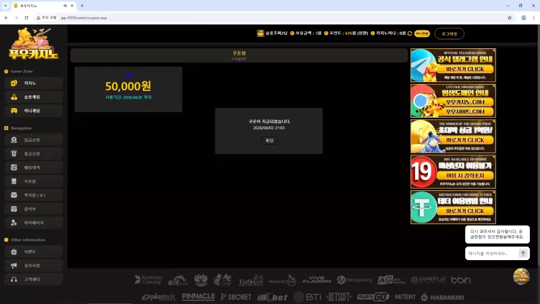Click the 푸우카지노 logo

pos(34,44)
